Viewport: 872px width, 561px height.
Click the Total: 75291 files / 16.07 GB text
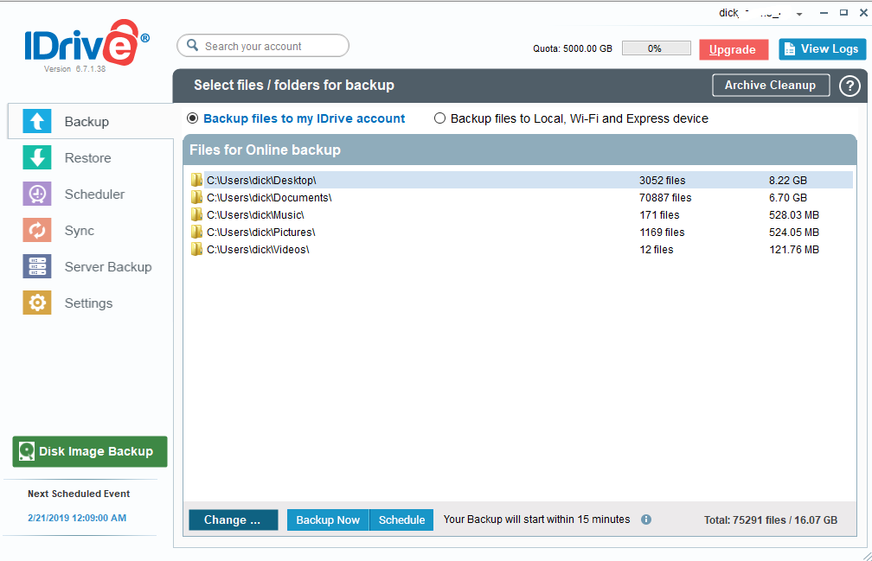click(x=770, y=520)
